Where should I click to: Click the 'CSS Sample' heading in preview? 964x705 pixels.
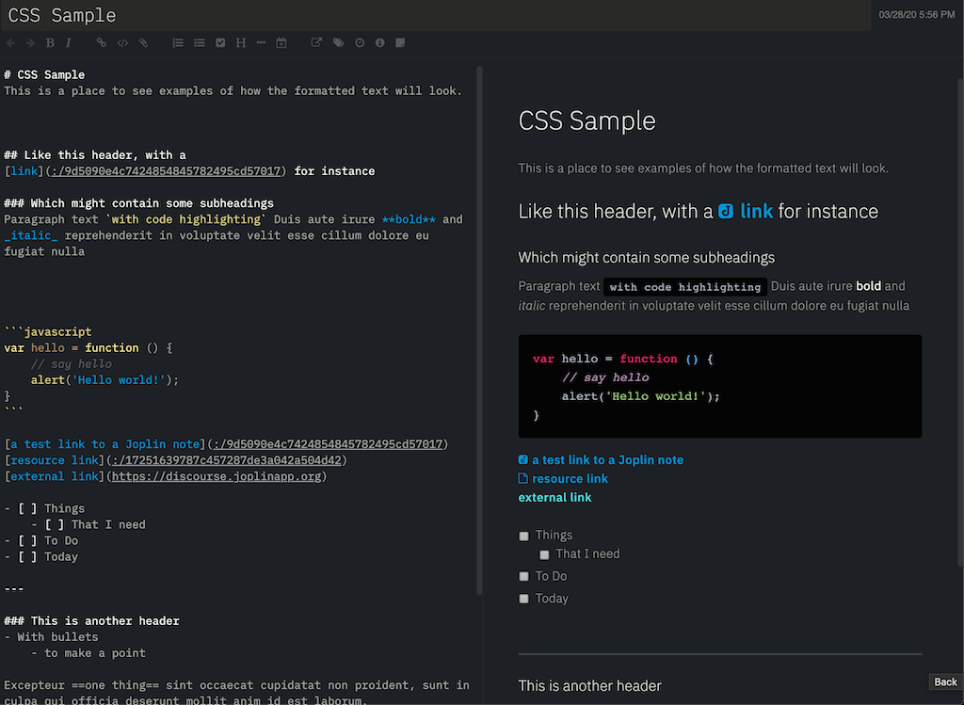pyautogui.click(x=586, y=120)
